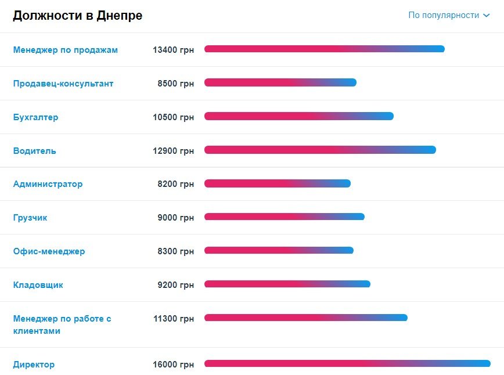
Task: Click the 'Должности в Днепре' heading
Action: (78, 16)
